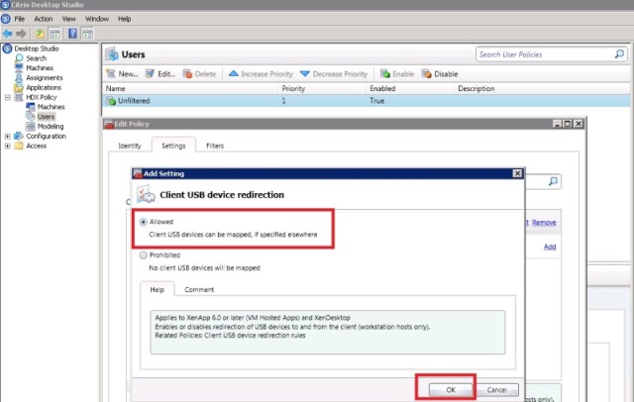Viewport: 634px width, 402px height.
Task: Collapse the HDX Policy tree node
Action: (x=8, y=97)
